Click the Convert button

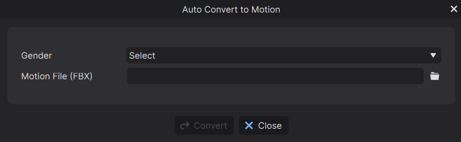click(x=204, y=126)
